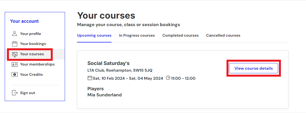Click the memberships card icon
This screenshot has height=113, width=306.
(15, 64)
